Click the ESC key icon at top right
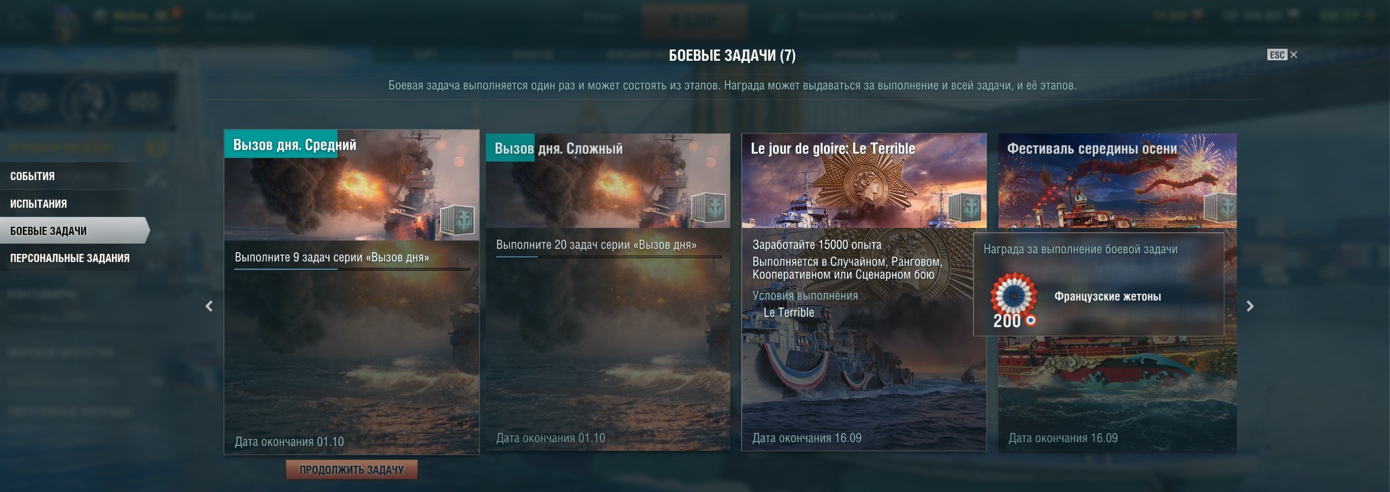1390x492 pixels. pos(1277,55)
